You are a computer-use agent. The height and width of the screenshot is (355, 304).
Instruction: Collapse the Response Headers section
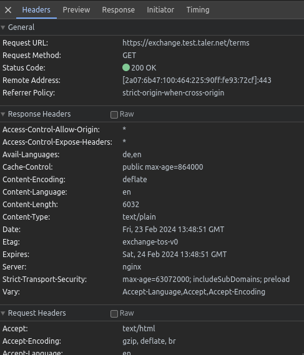point(3,114)
